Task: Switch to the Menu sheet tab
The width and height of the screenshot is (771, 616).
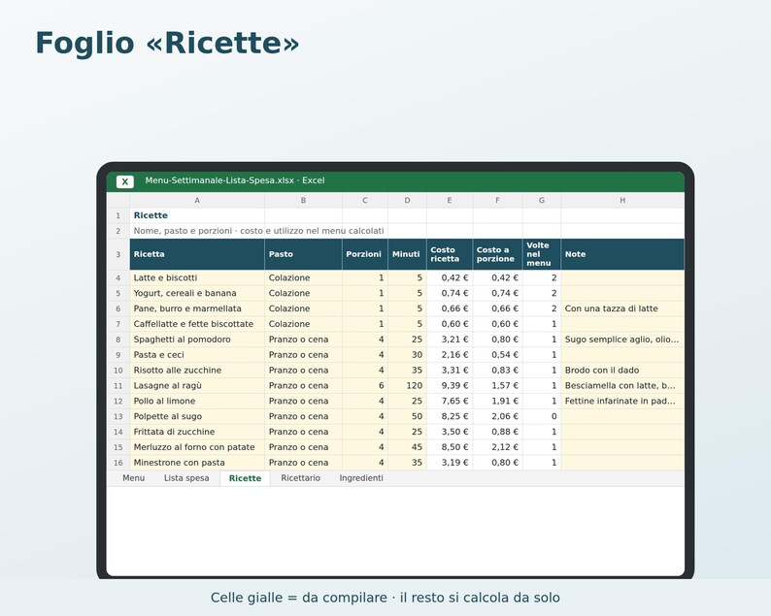Action: coord(134,478)
